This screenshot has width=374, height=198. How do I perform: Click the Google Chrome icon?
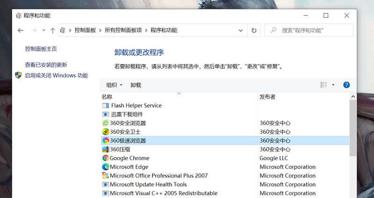tap(106, 158)
